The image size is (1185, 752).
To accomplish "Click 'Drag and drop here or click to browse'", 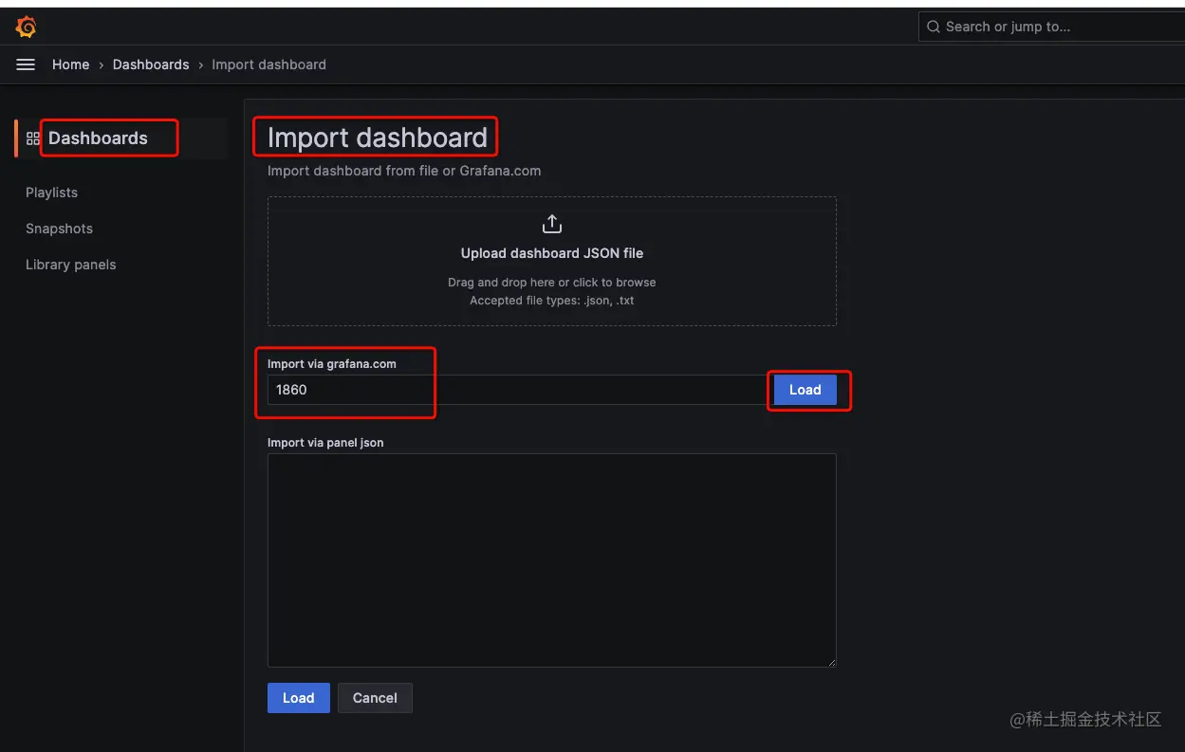I will coord(552,283).
